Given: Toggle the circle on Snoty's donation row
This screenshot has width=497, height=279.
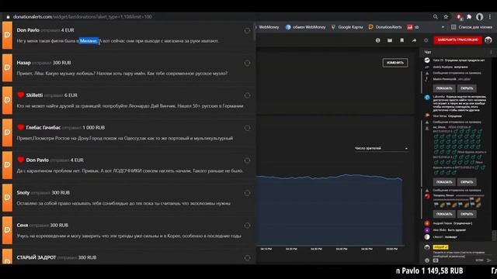Looking at the screenshot, I should pos(247,193).
